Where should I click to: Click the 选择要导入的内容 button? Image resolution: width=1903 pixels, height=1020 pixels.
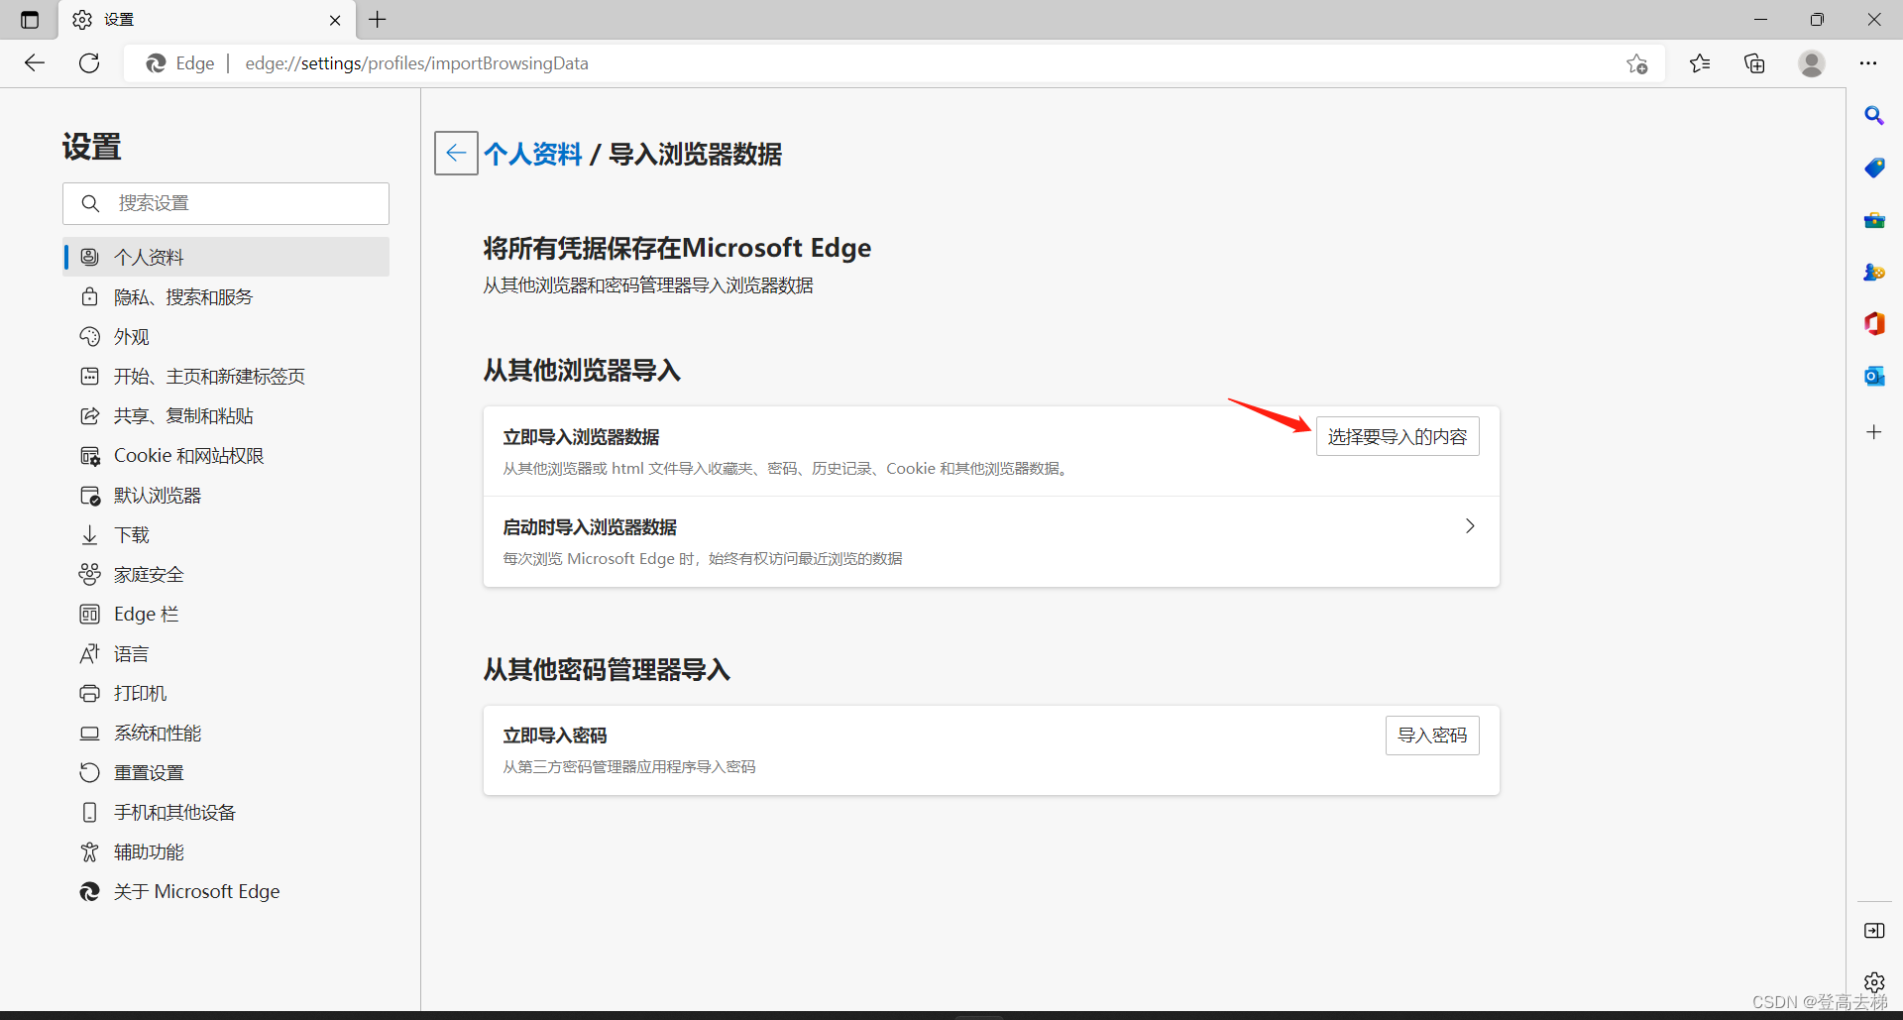tap(1398, 436)
